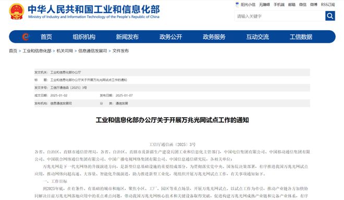The height and width of the screenshot is (200, 344).
Task: Click the bold article headline about 万兆光网试点
Action: click(x=172, y=120)
